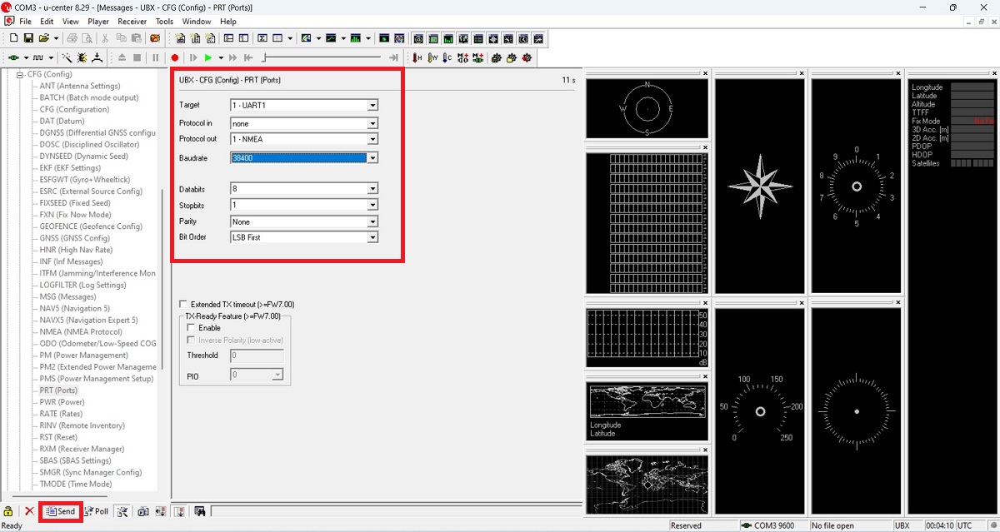
Task: Open the Baudrate dropdown
Action: 372,158
